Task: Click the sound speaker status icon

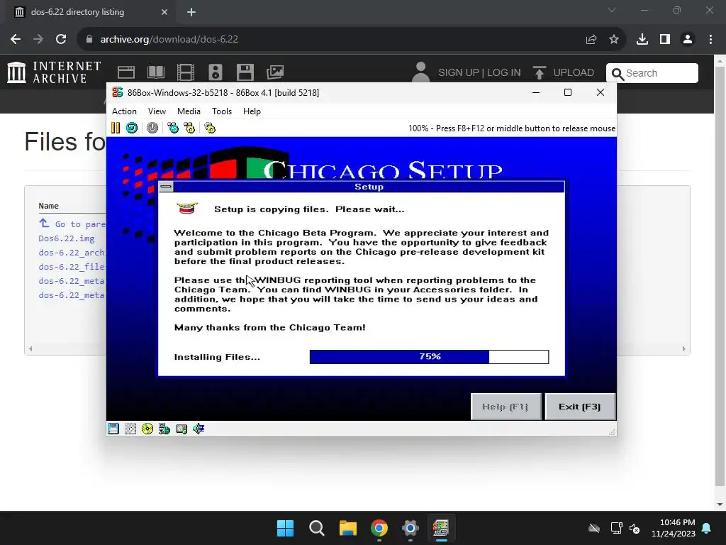Action: tap(199, 429)
